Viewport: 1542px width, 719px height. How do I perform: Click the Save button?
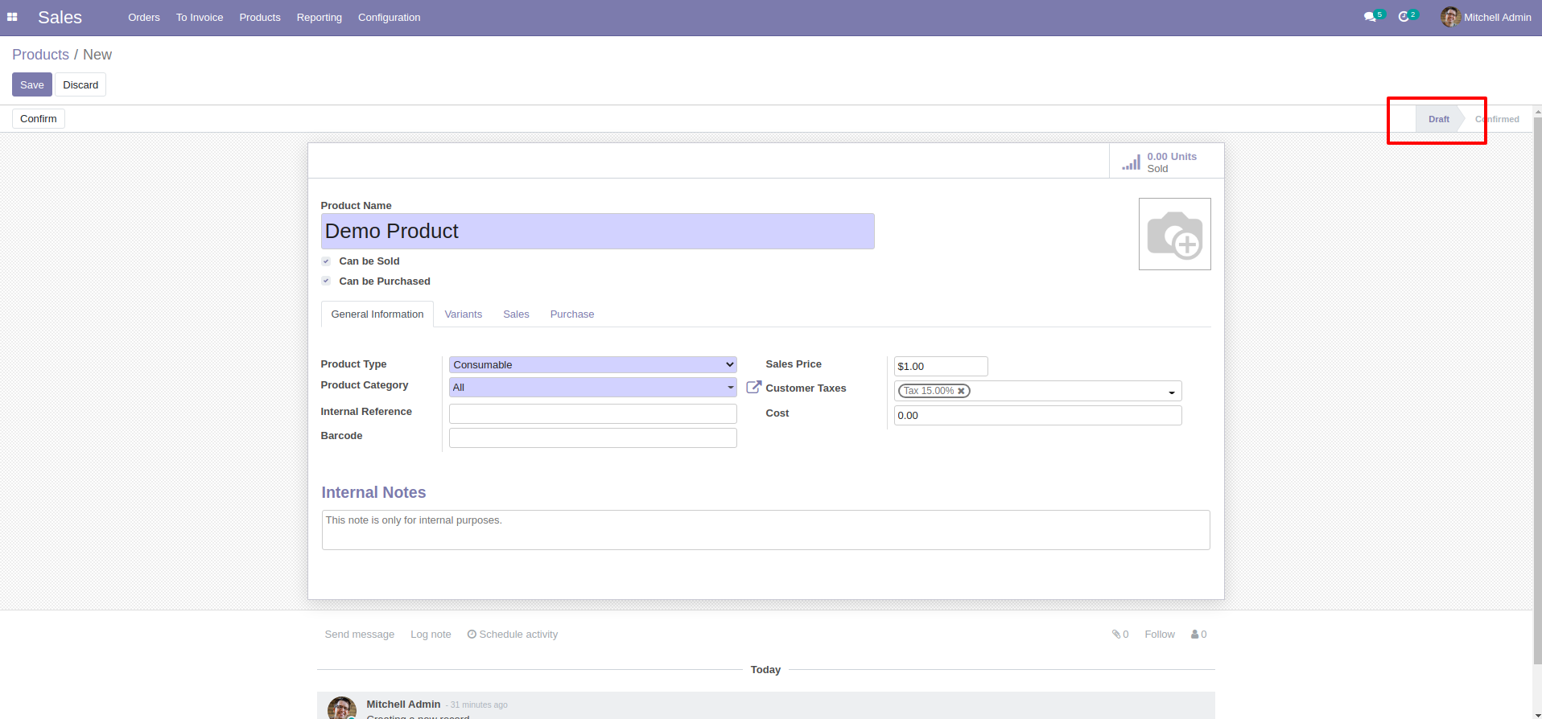pyautogui.click(x=32, y=84)
